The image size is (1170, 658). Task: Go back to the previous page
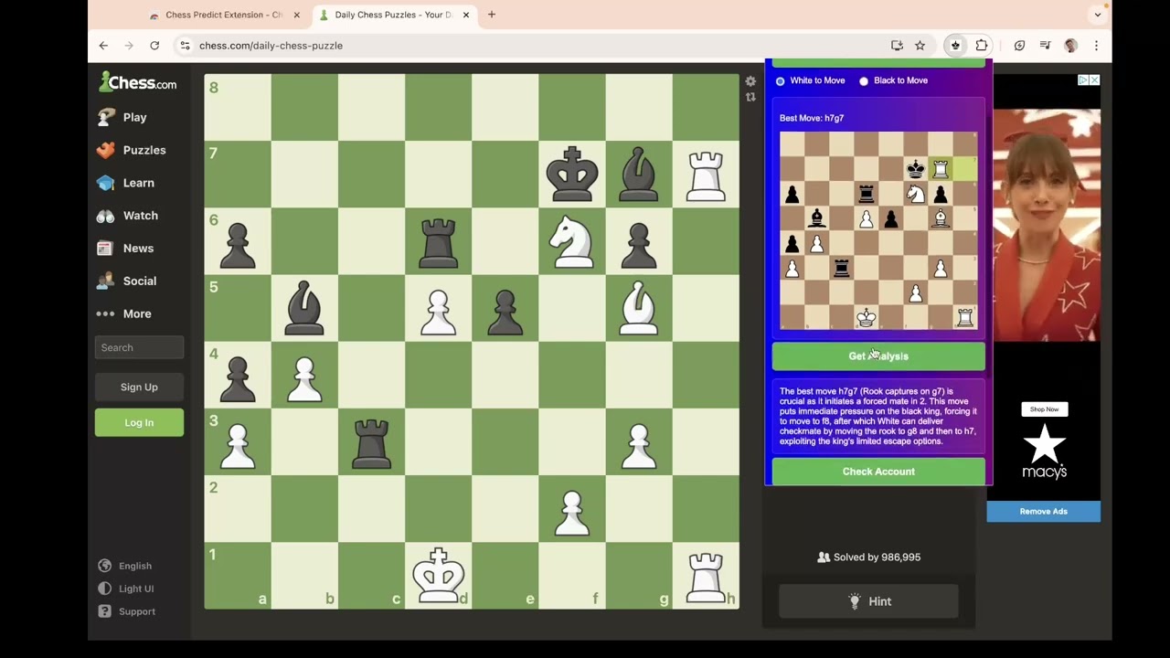pyautogui.click(x=103, y=46)
